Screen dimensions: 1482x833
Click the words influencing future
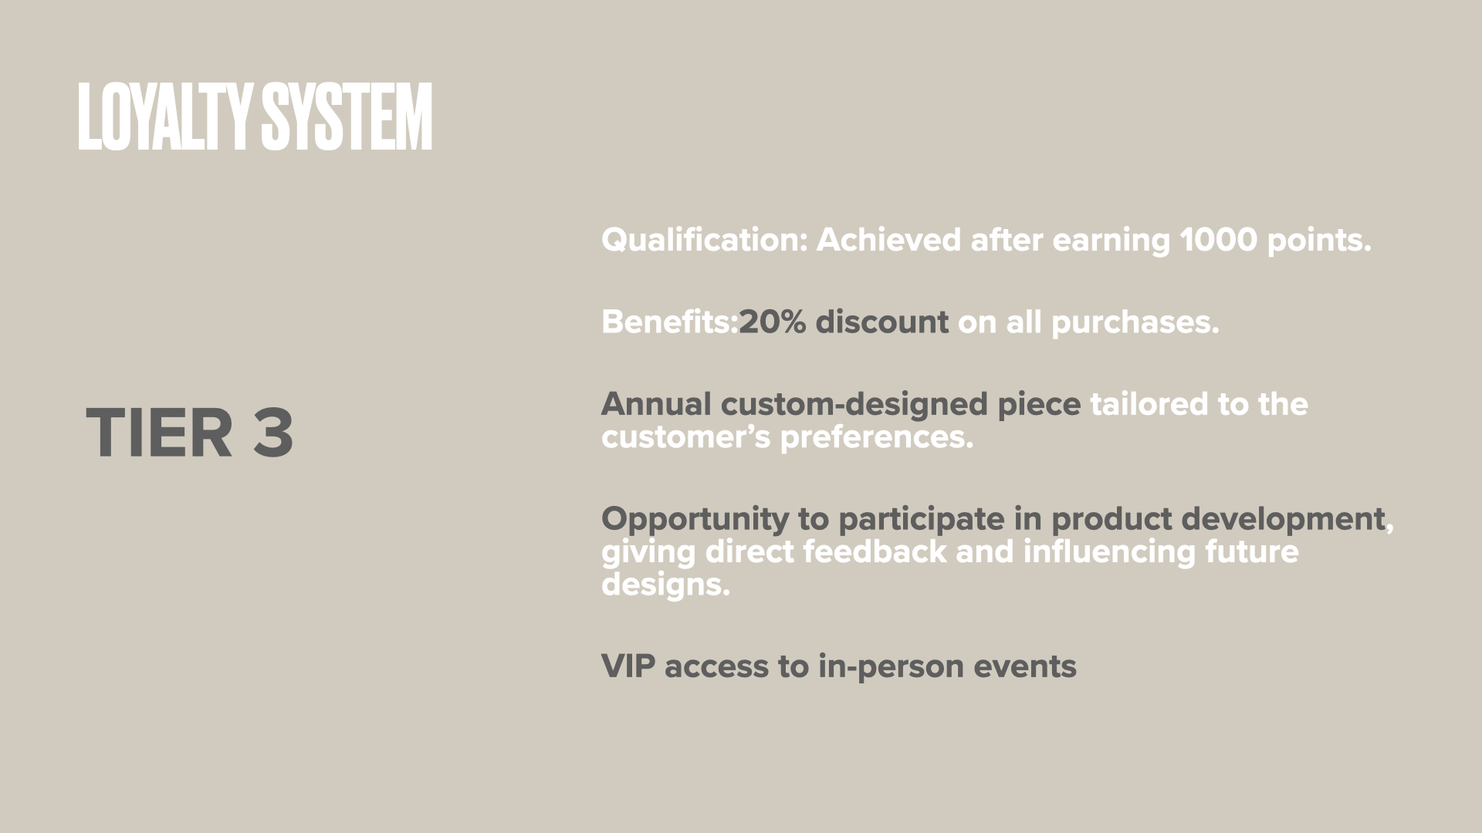1160,552
